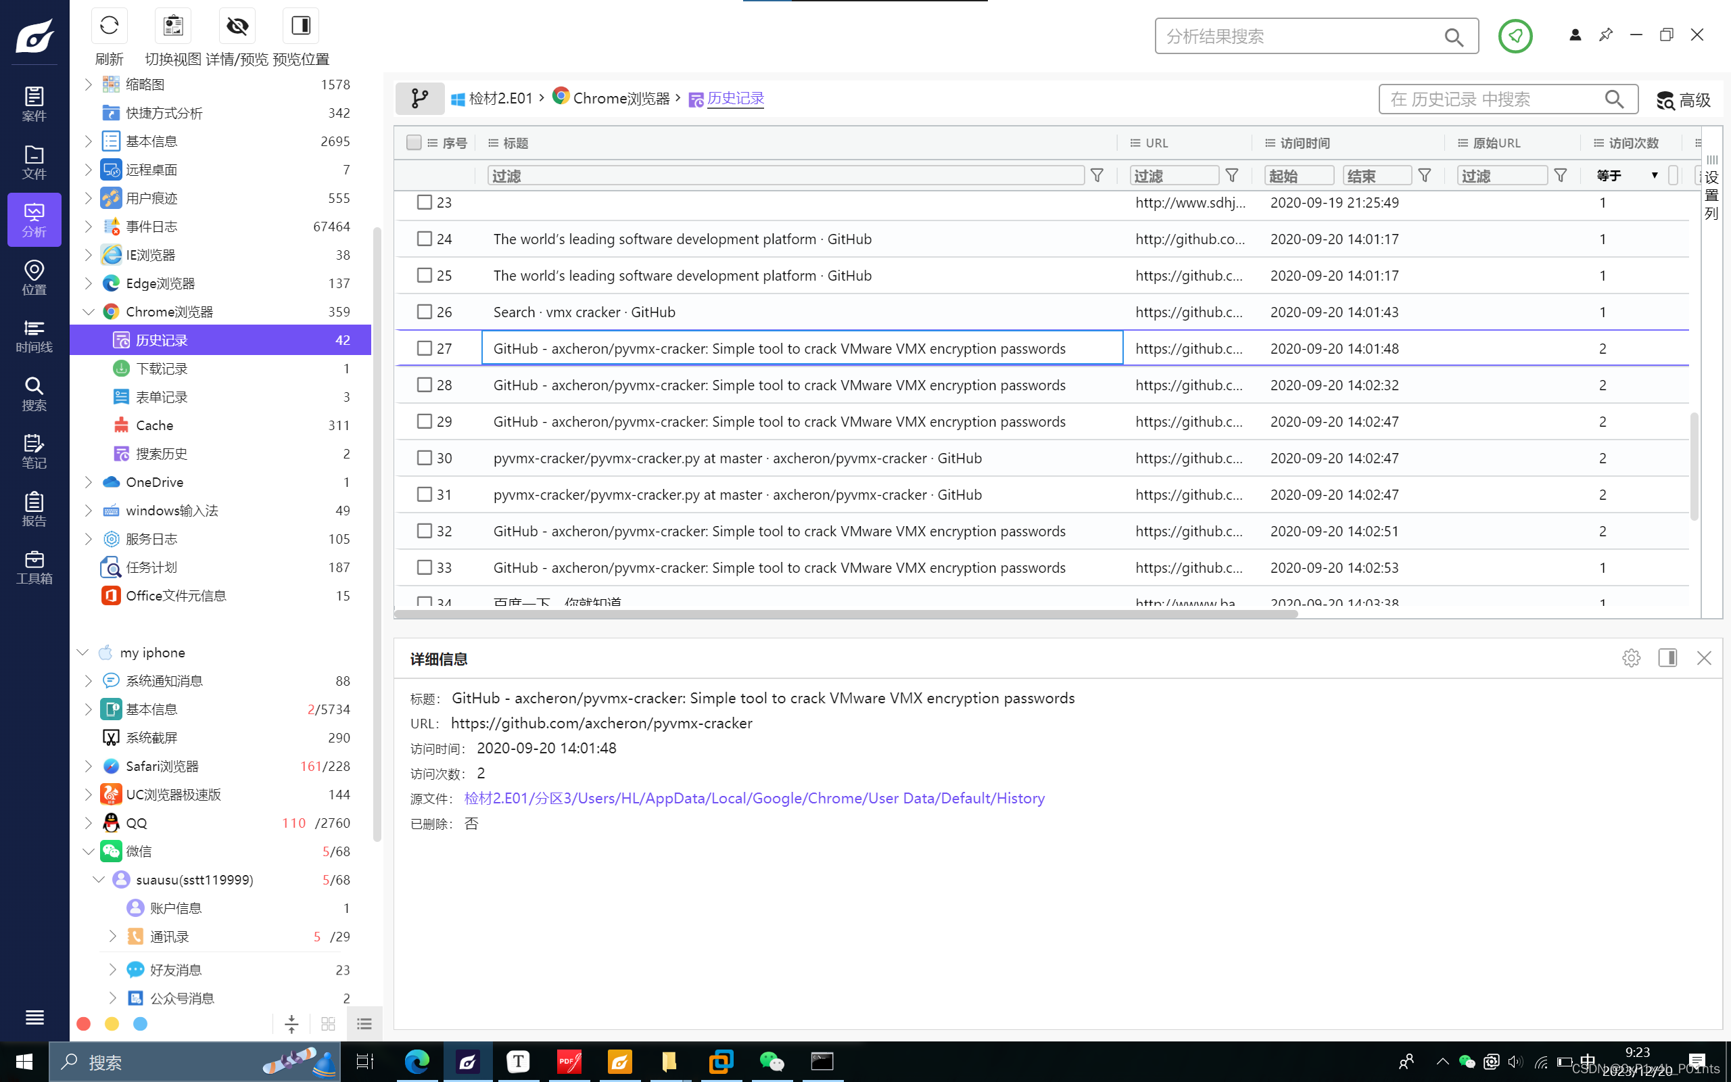The image size is (1731, 1082).
Task: Click the Advanced (高级) search button
Action: point(1683,99)
